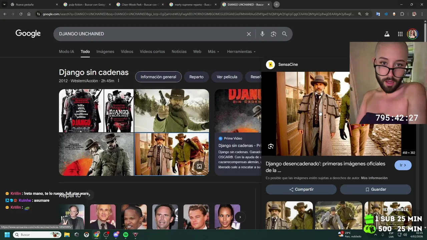Click the Compartir button

tap(301, 189)
